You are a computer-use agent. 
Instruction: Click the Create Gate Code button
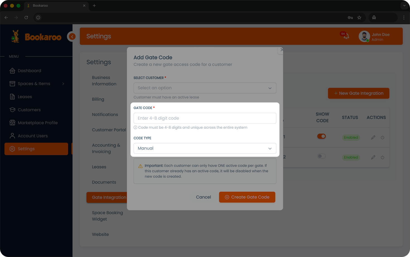point(247,197)
